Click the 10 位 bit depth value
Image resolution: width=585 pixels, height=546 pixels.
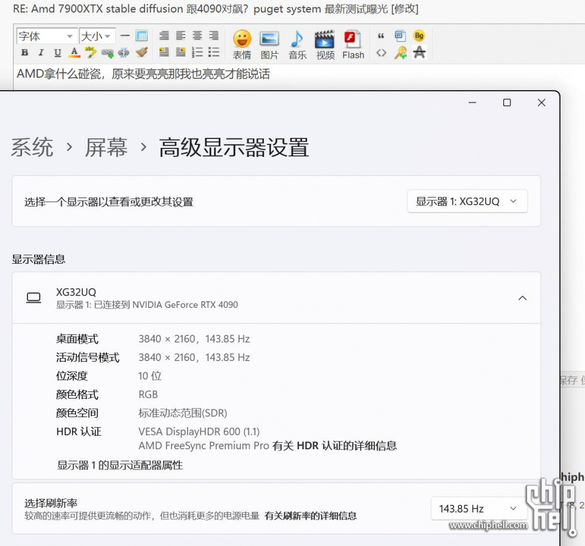point(150,376)
